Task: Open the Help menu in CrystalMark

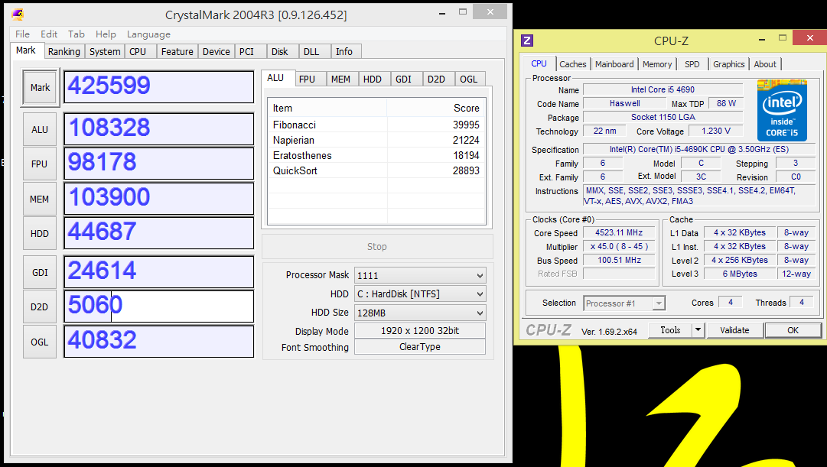Action: (x=106, y=34)
